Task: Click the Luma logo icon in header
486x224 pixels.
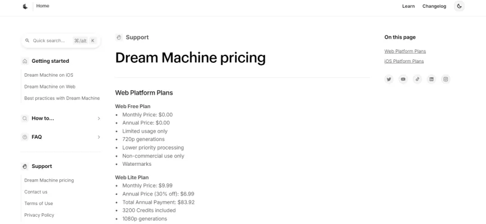Action: tap(25, 6)
